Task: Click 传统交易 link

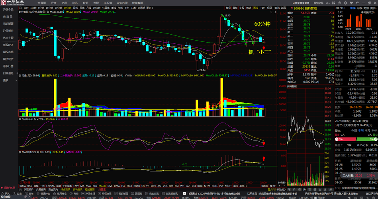Action: (x=319, y=3)
